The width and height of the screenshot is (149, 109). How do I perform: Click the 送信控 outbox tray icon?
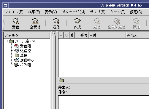coord(17,51)
